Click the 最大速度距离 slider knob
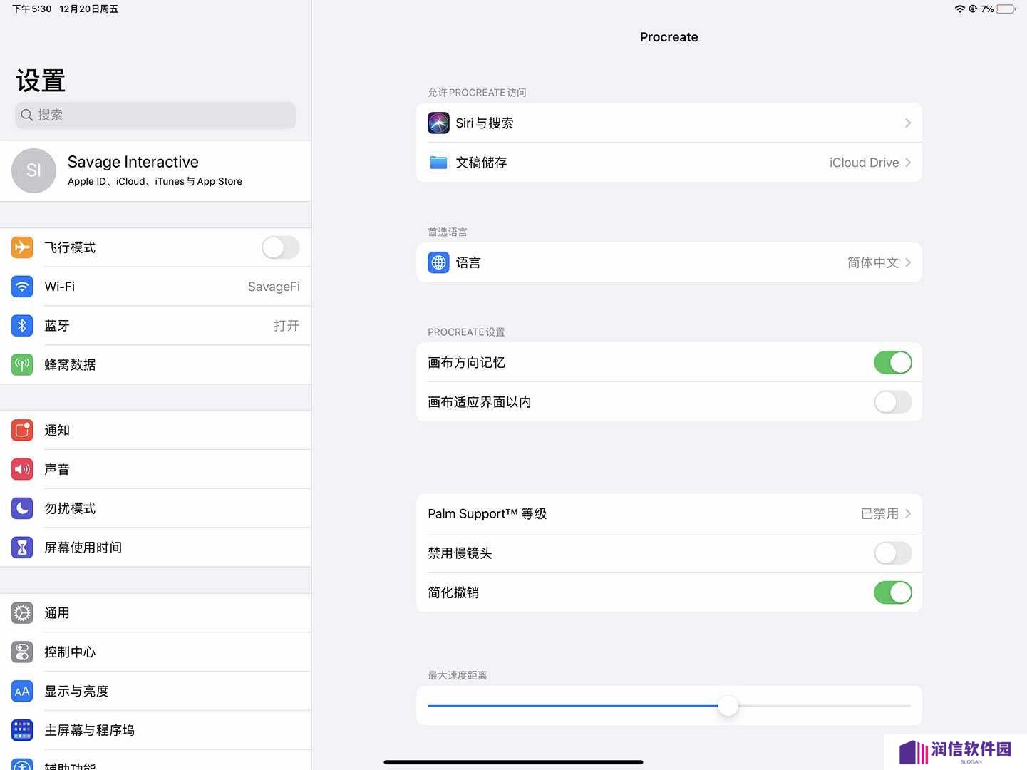This screenshot has width=1027, height=770. tap(728, 706)
